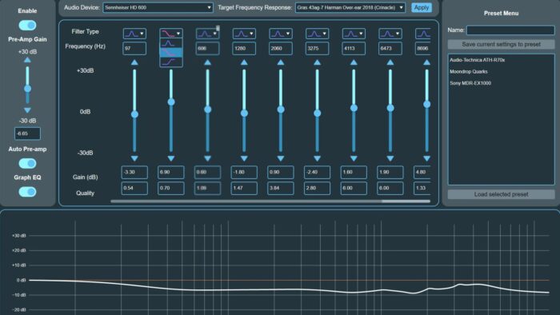
Task: Click the horizontal scrollbar under the EQ bands
Action: point(270,201)
